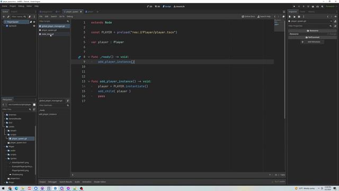Jump to add_player_instance in methods list

pyautogui.click(x=48, y=114)
